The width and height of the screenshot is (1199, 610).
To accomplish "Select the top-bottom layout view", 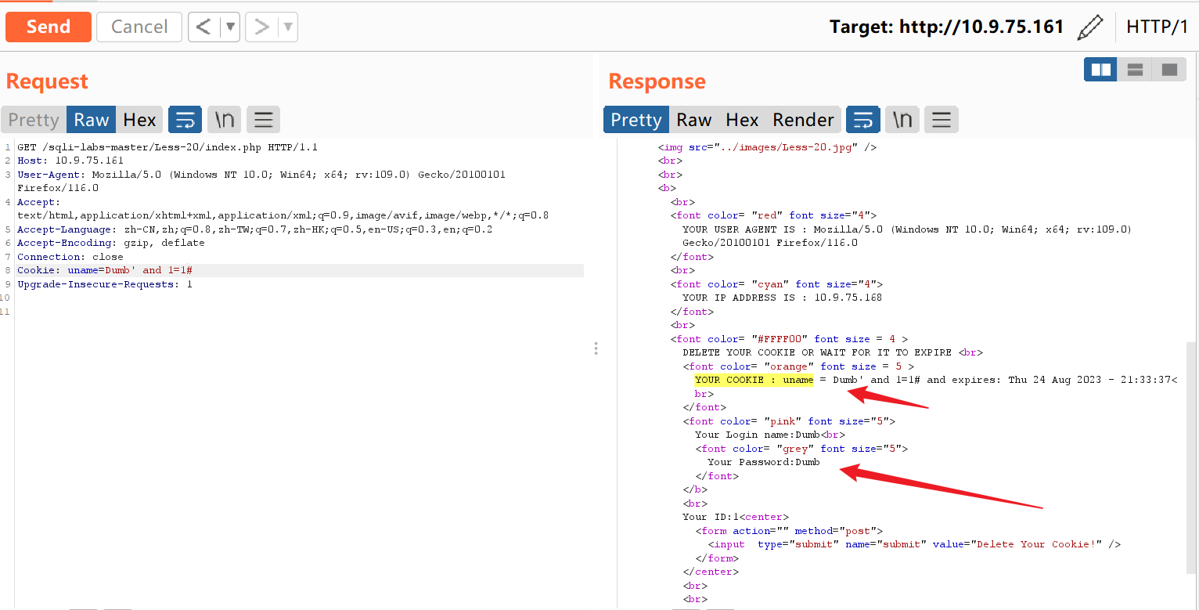I will tap(1135, 70).
